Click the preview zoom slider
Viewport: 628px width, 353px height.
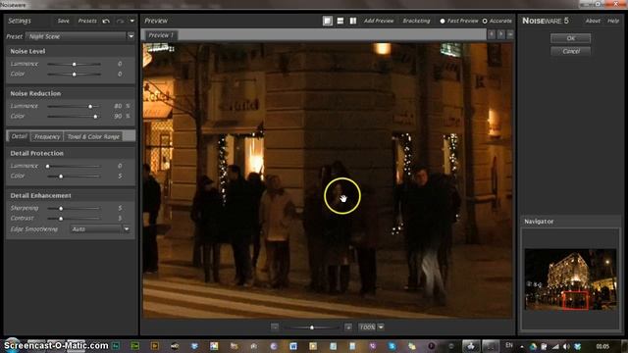[312, 328]
